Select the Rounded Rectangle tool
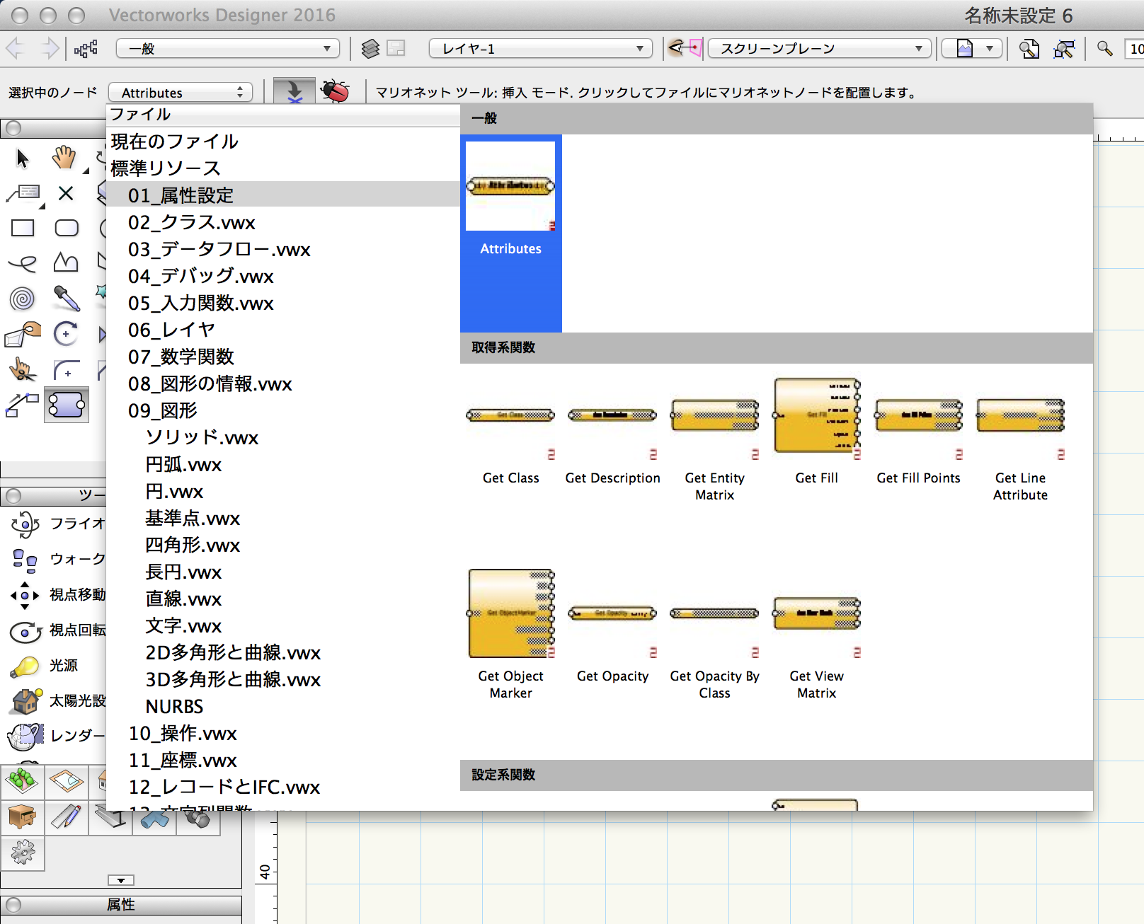Screen dimensions: 1144x924 pos(67,228)
